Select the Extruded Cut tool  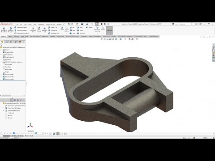(33, 30)
